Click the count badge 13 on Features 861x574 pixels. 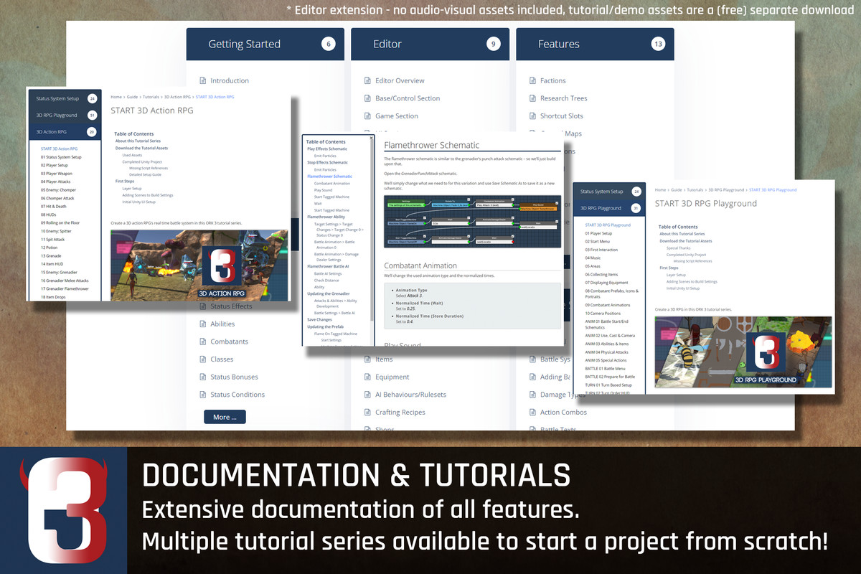tap(658, 44)
